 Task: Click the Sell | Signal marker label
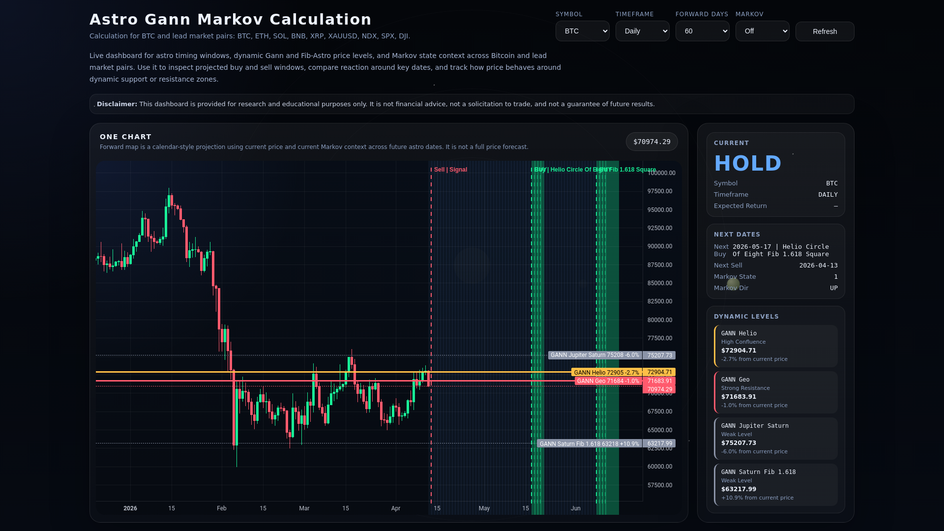(450, 170)
